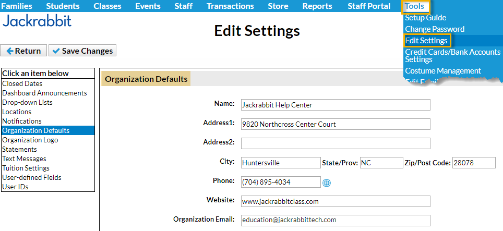Viewport: 503px width, 231px height.
Task: Select Setup Guide from Tools menu
Action: (425, 18)
